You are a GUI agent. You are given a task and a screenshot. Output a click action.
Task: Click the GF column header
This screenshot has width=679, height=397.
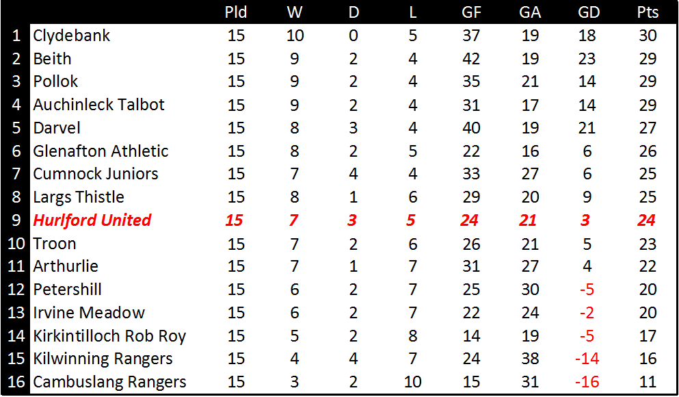(x=471, y=12)
